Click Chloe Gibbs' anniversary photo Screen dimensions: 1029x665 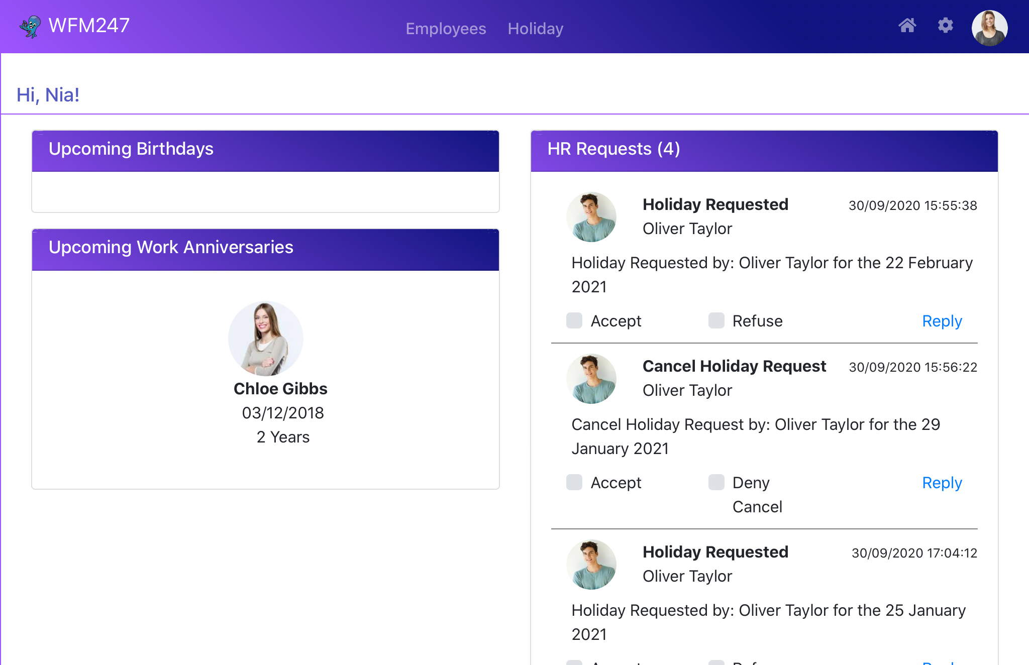coord(266,339)
